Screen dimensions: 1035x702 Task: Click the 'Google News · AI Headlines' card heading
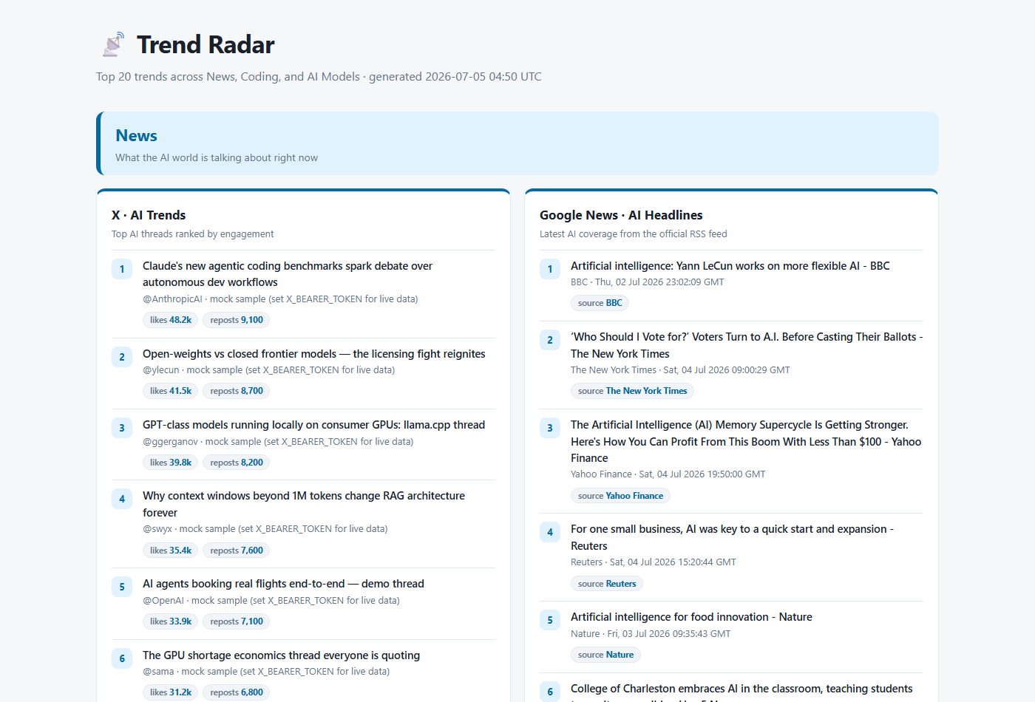tap(621, 215)
